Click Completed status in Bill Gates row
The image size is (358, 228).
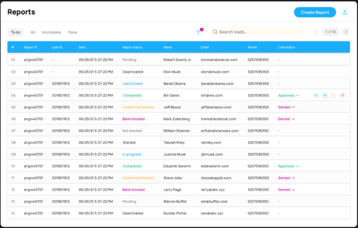132,96
